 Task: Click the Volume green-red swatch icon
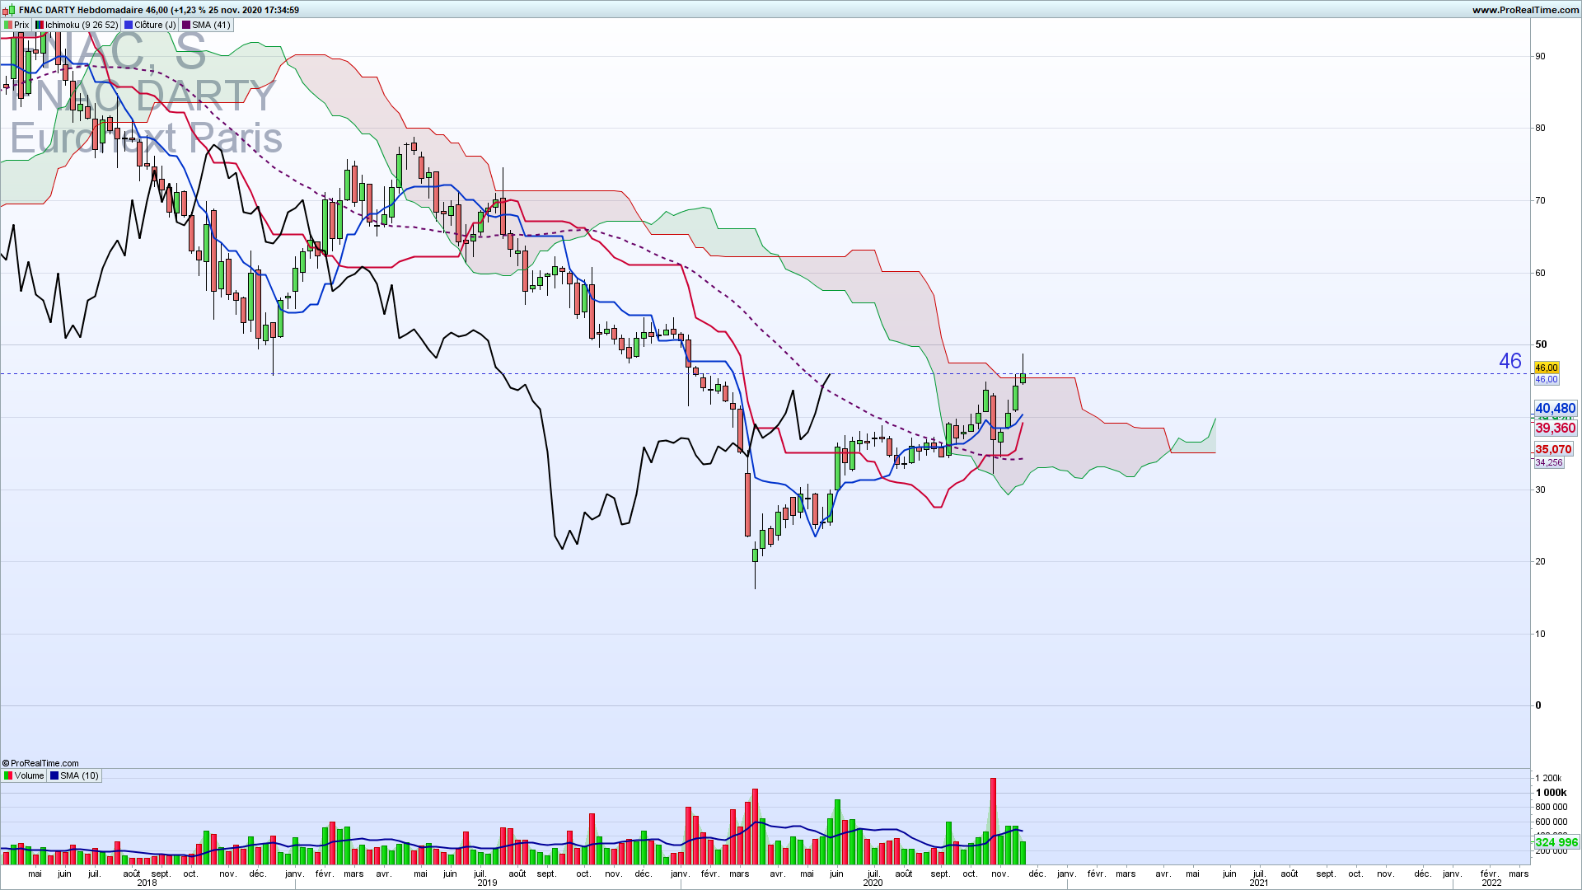(x=7, y=776)
